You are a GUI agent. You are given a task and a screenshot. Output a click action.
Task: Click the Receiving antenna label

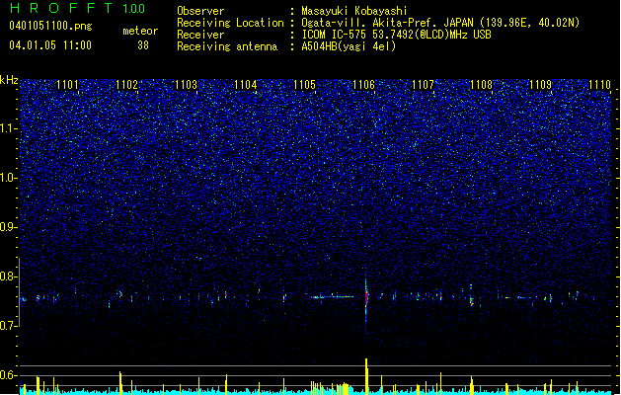tap(227, 46)
